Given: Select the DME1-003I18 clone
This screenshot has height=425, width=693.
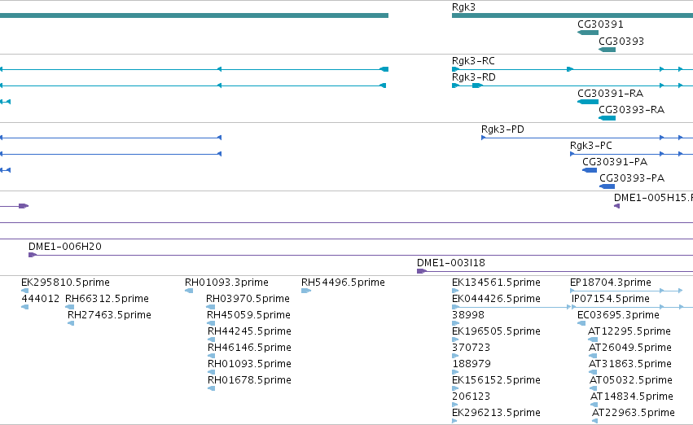Looking at the screenshot, I should pos(555,271).
